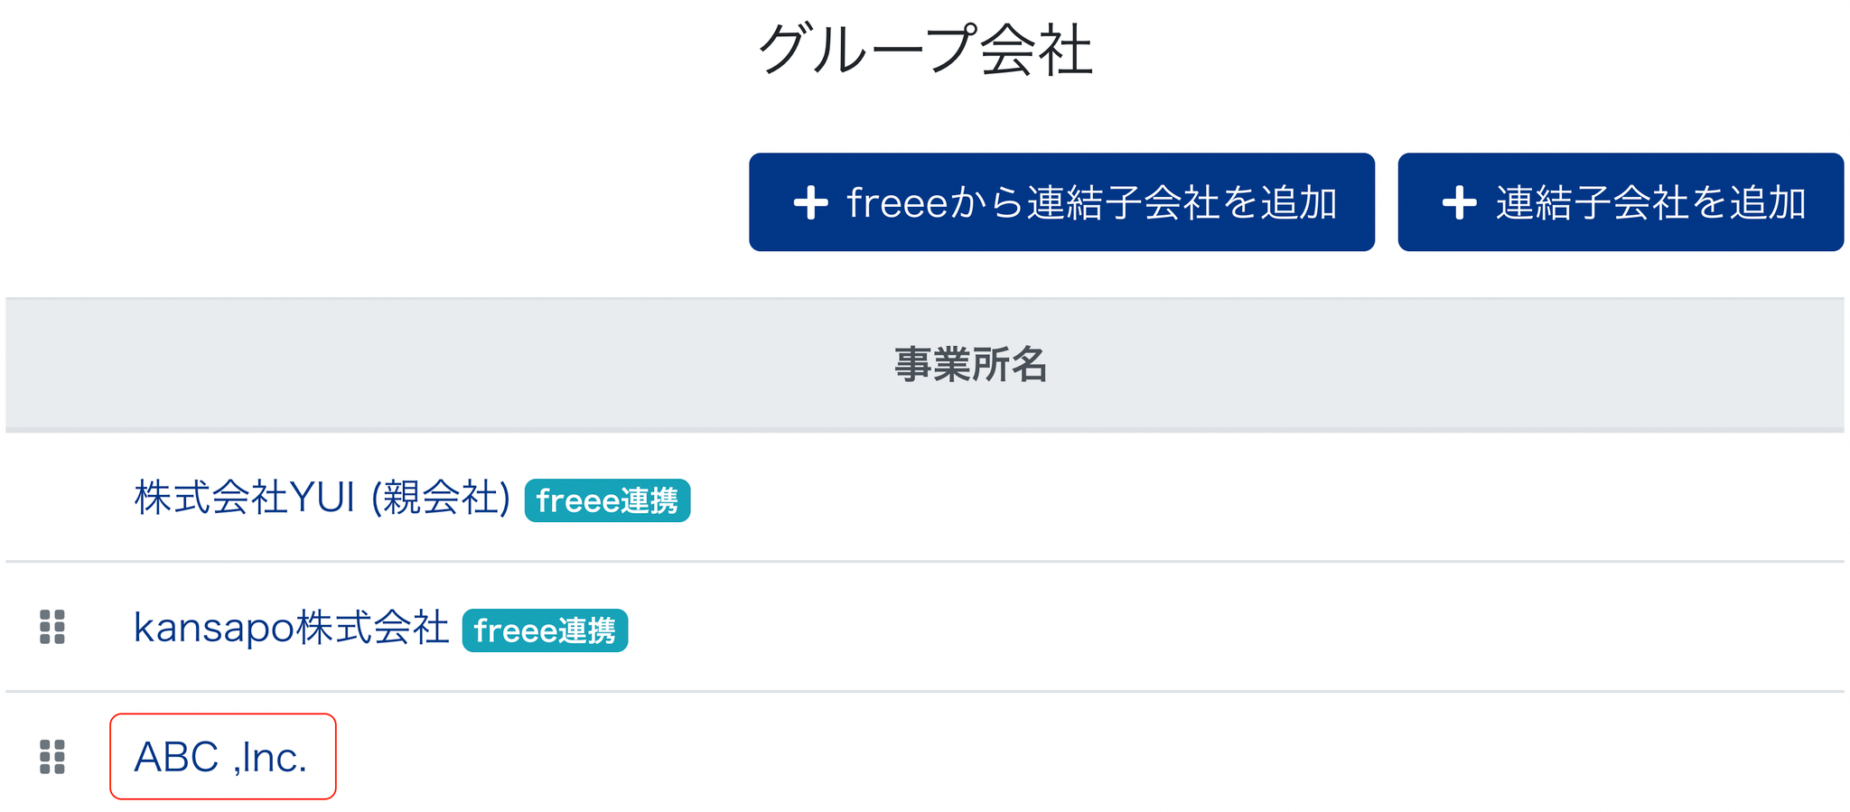Screen dimensions: 1850x812
Task: Open the ABC ,Inc. company link
Action: 220,757
